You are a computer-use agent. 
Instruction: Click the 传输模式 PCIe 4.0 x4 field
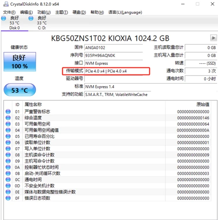[x=117, y=71]
